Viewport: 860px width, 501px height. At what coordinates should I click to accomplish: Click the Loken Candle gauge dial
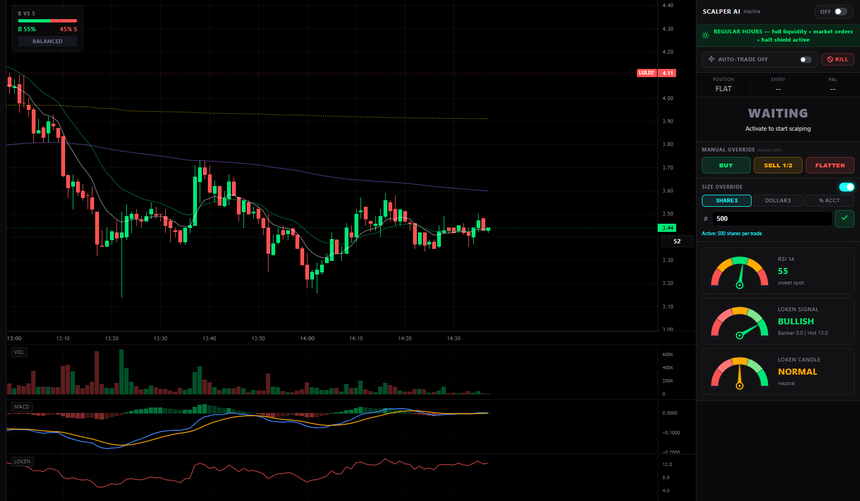(740, 373)
